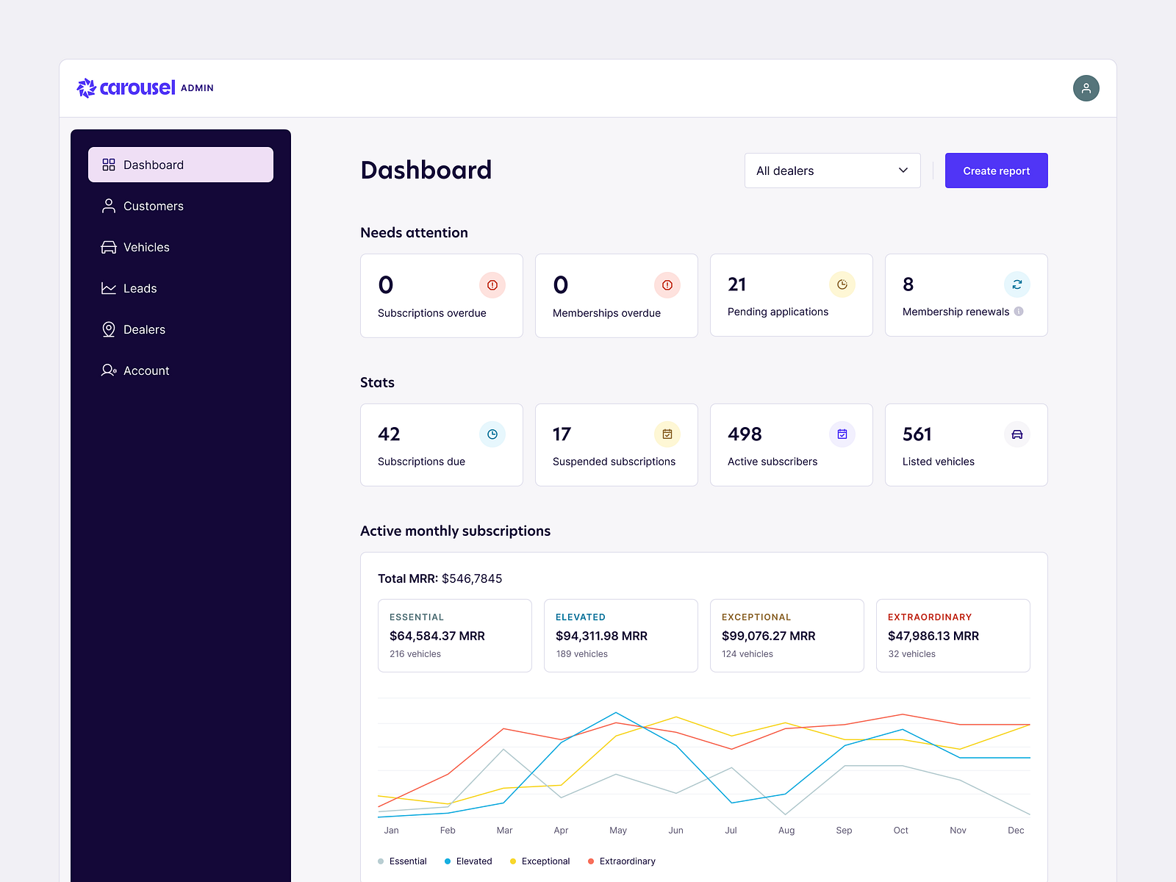
Task: Click the clock icon on Pending applications card
Action: pyautogui.click(x=842, y=284)
